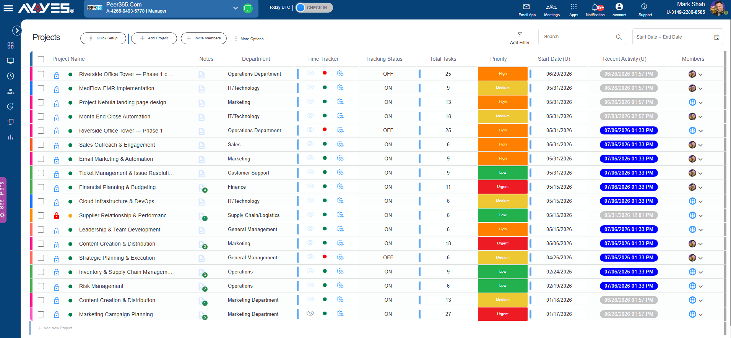731x338 pixels.
Task: Click the Low priority cell for Ticket Management
Action: pyautogui.click(x=502, y=173)
